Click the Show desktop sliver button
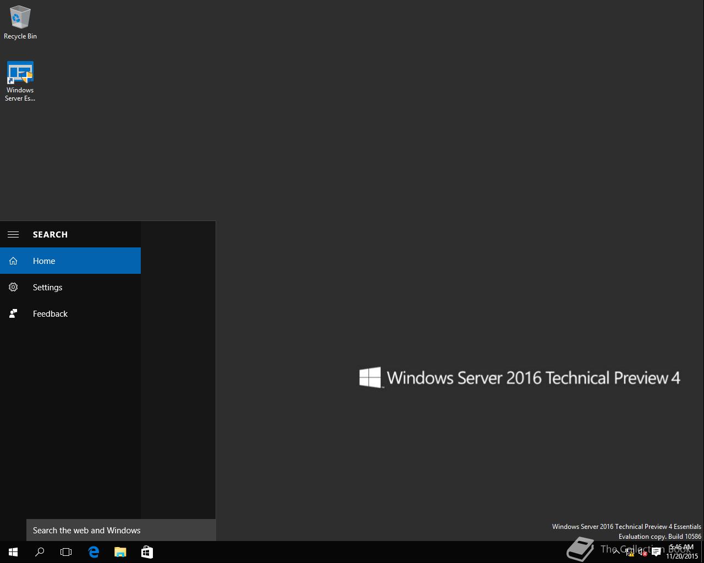The image size is (704, 563). pyautogui.click(x=702, y=552)
